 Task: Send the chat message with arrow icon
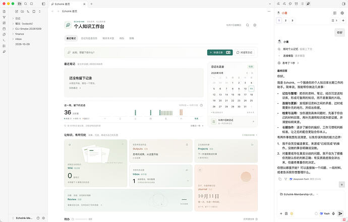point(340,213)
